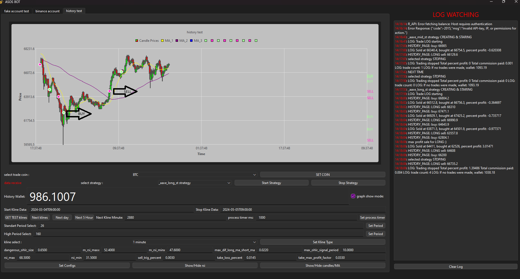Click the max_ohlc_signal_period field

(363, 250)
